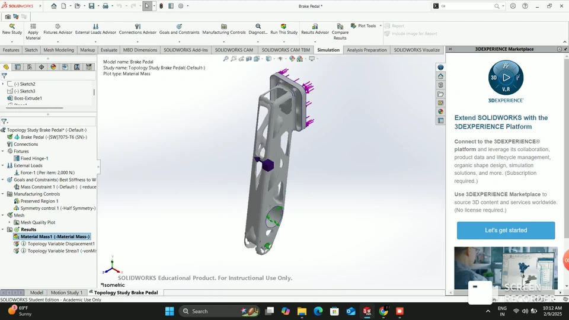Open Appearances task pane tab

tap(440, 112)
